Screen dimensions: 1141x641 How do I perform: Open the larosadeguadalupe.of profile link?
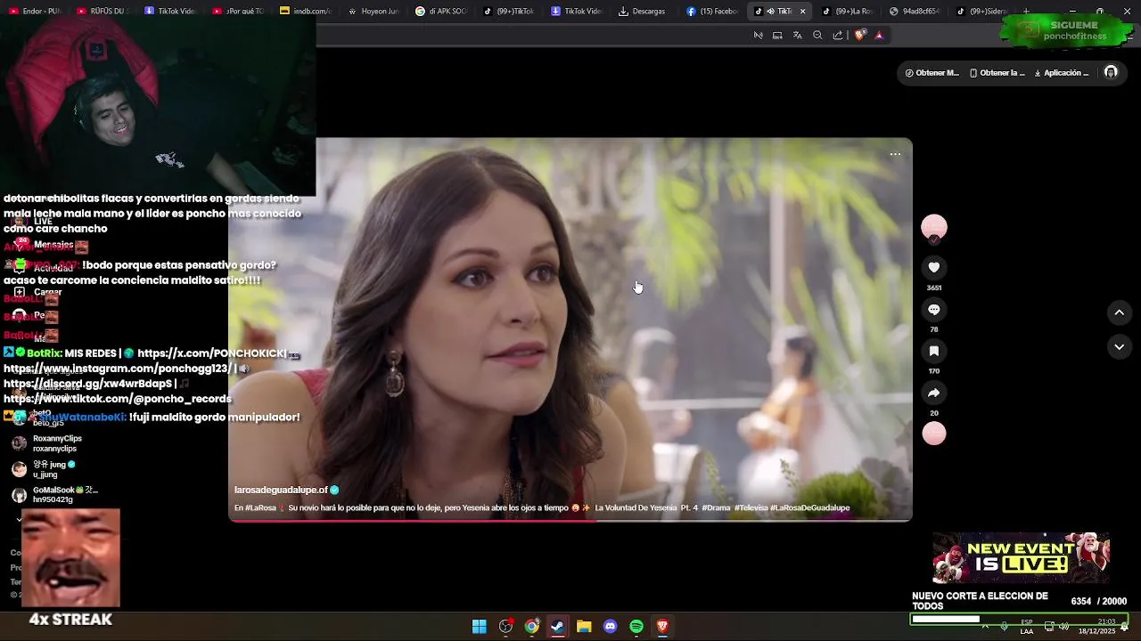pyautogui.click(x=281, y=490)
